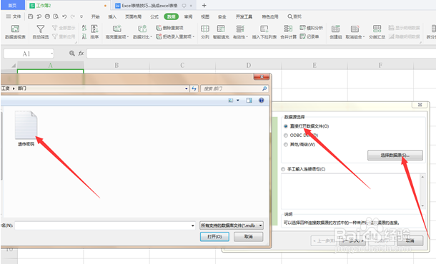This screenshot has width=436, height=264.
Task: Switch to the 视图 ribbon tab
Action: click(x=205, y=16)
